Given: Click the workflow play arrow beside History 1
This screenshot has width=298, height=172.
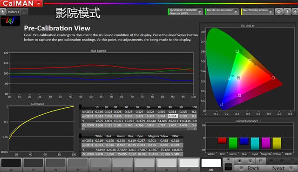Looking at the screenshot, I should pos(3,12).
